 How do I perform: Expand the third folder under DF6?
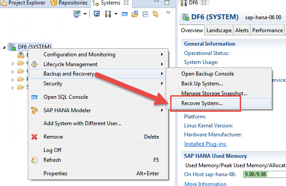point(13,80)
